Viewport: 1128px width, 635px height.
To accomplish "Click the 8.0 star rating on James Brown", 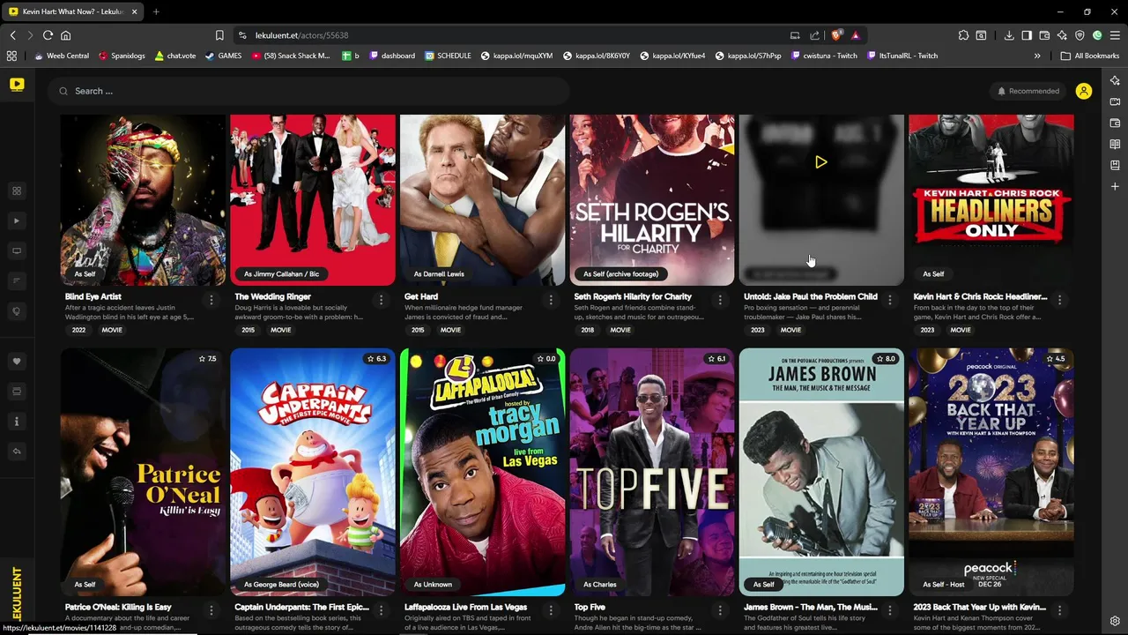I will click(x=886, y=359).
